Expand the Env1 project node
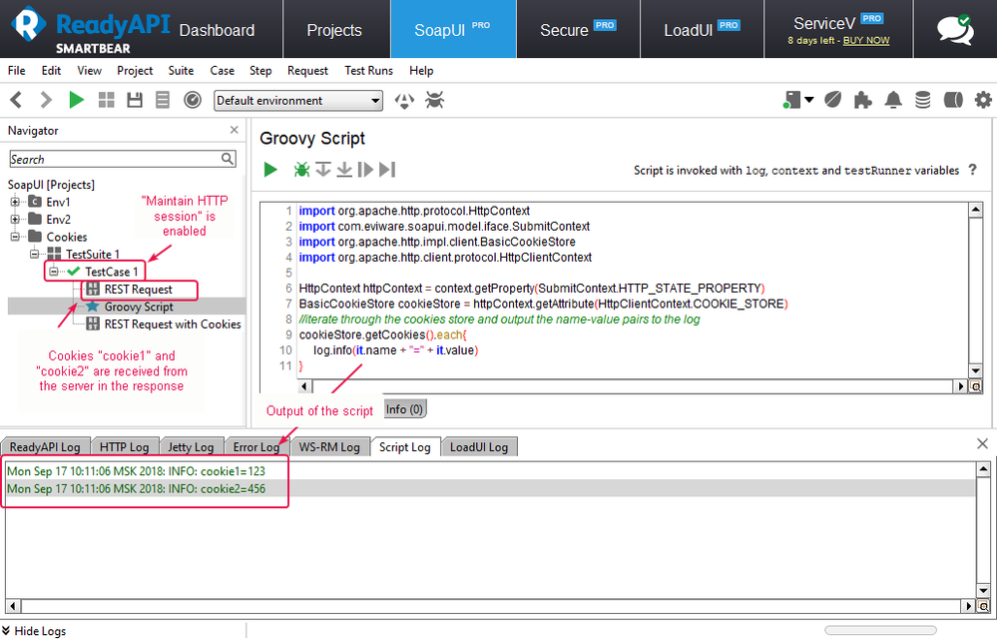The height and width of the screenshot is (641, 997). click(16, 202)
